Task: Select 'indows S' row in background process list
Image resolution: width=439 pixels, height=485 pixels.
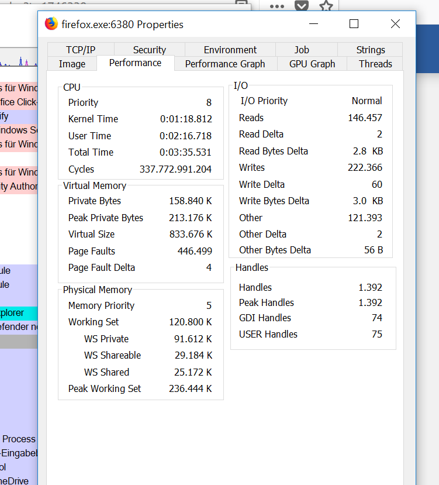Action: pyautogui.click(x=19, y=130)
